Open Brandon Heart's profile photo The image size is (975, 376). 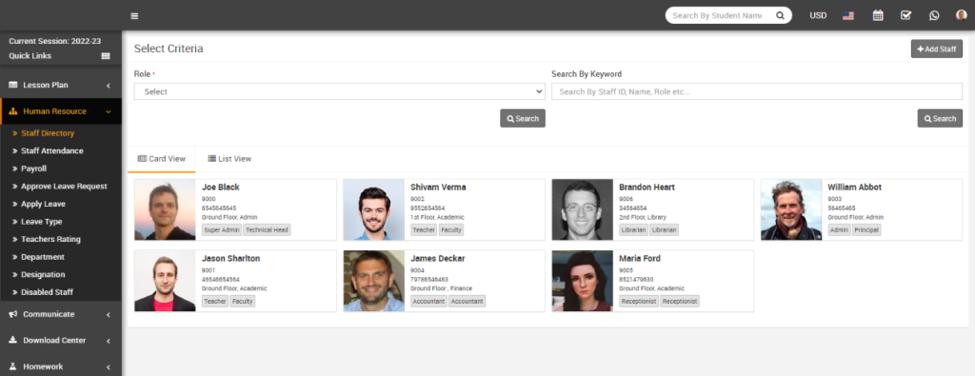pyautogui.click(x=583, y=210)
